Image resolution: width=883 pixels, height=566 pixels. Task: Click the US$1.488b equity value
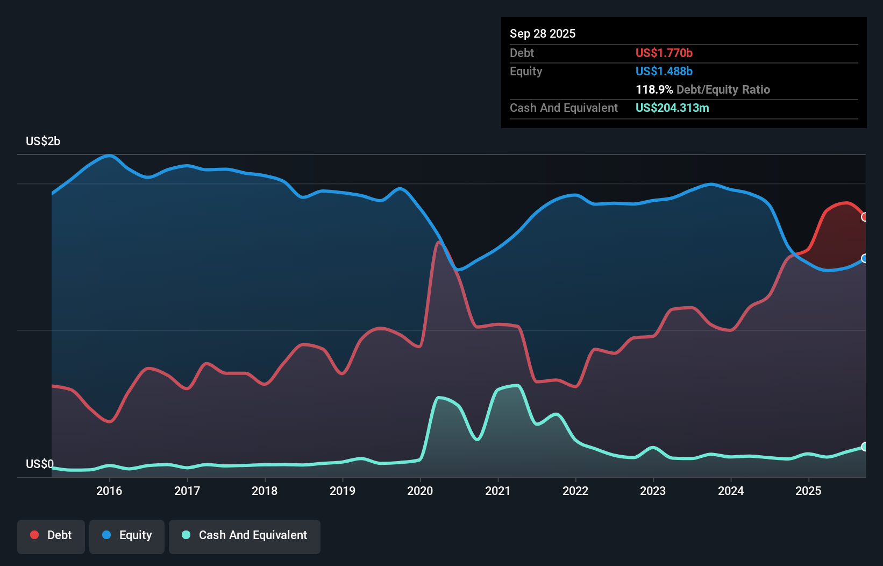click(664, 71)
